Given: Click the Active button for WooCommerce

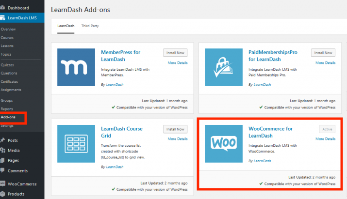Looking at the screenshot, I should coord(327,129).
